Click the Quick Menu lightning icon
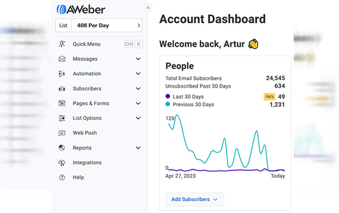 click(x=62, y=44)
